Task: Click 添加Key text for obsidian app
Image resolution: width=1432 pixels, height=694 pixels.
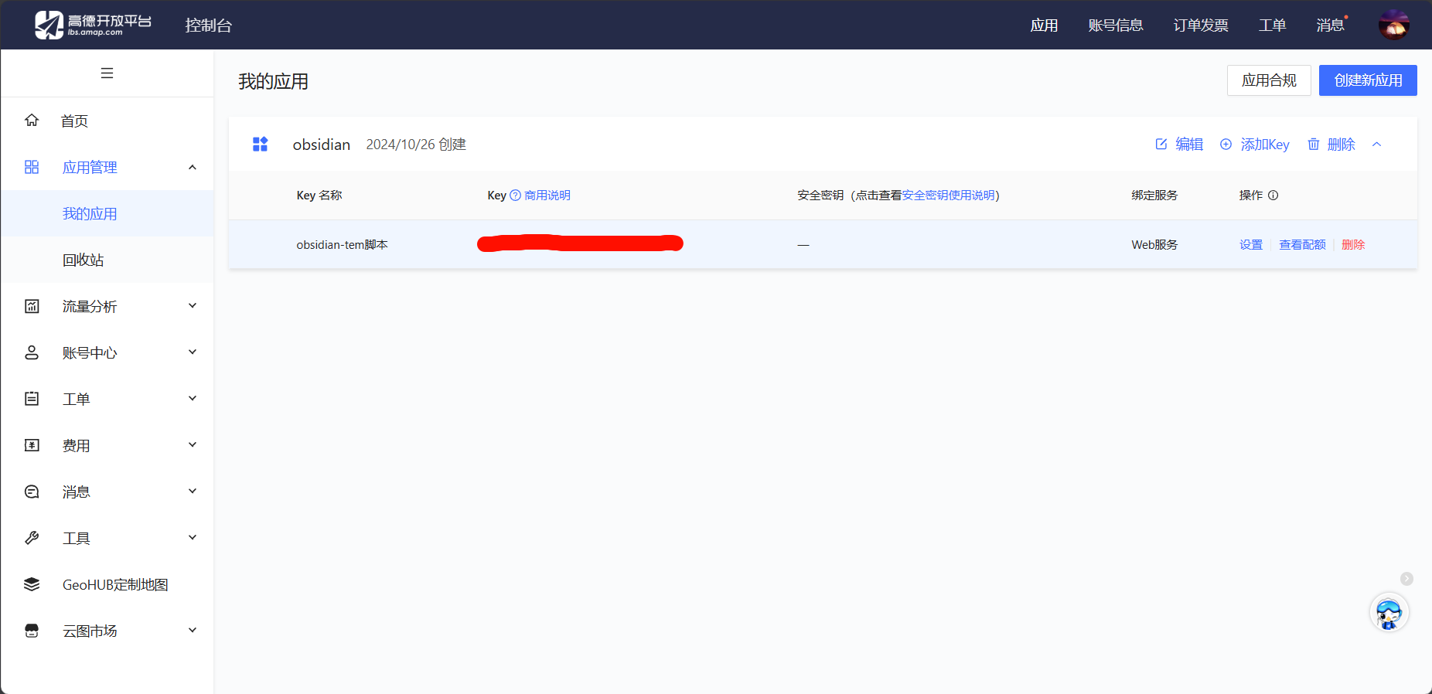Action: pos(1265,145)
